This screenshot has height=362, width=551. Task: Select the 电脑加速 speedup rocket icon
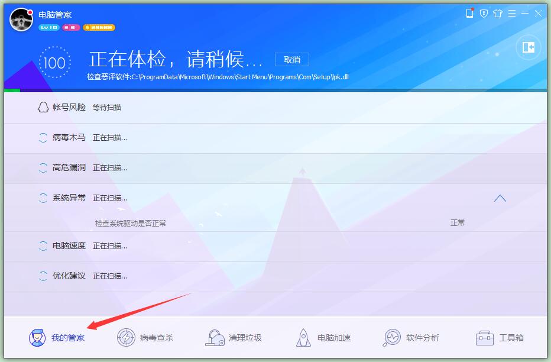[303, 337]
